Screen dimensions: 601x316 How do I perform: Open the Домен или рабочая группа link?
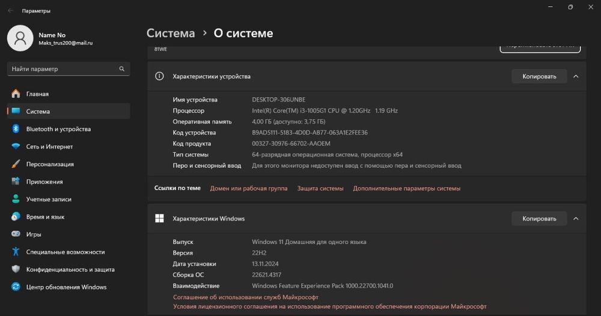(x=249, y=188)
